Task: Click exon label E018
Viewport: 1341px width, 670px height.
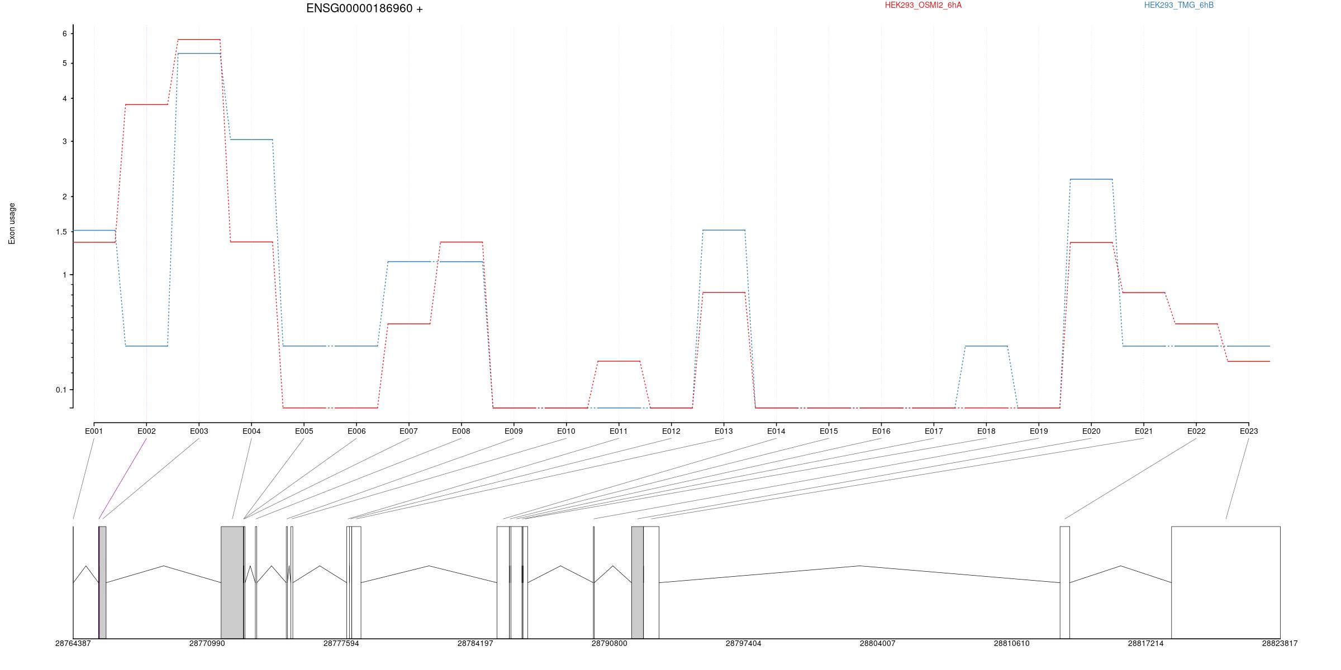Action: click(x=986, y=431)
